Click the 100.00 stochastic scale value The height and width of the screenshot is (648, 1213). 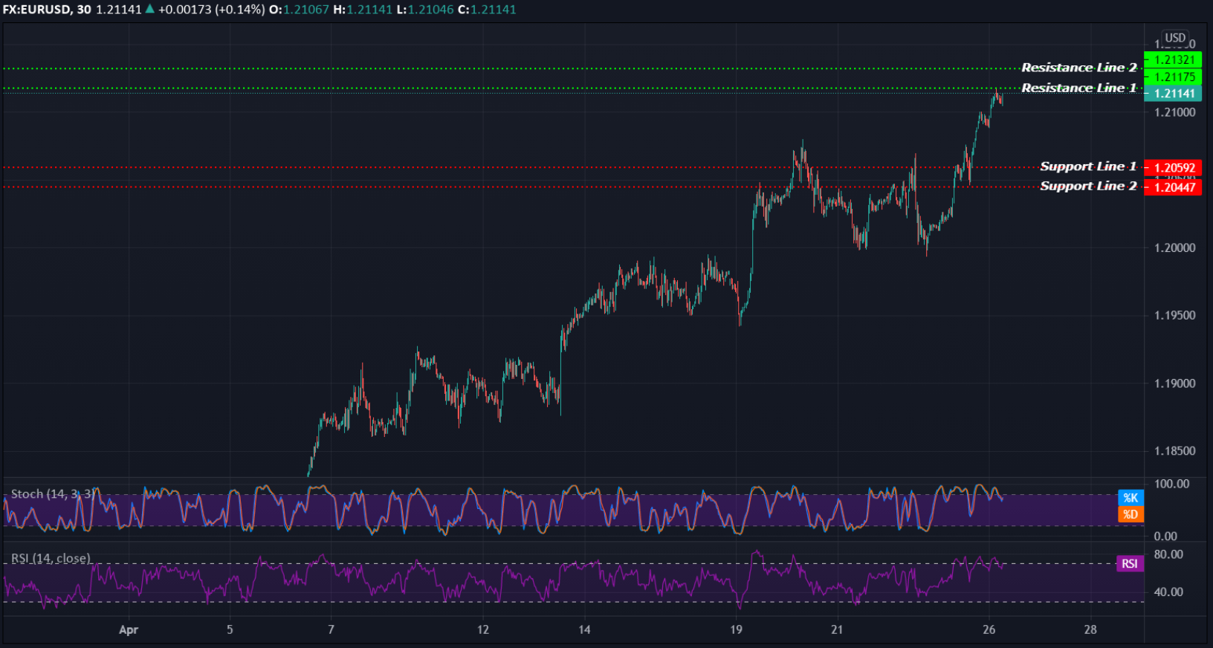(1171, 484)
